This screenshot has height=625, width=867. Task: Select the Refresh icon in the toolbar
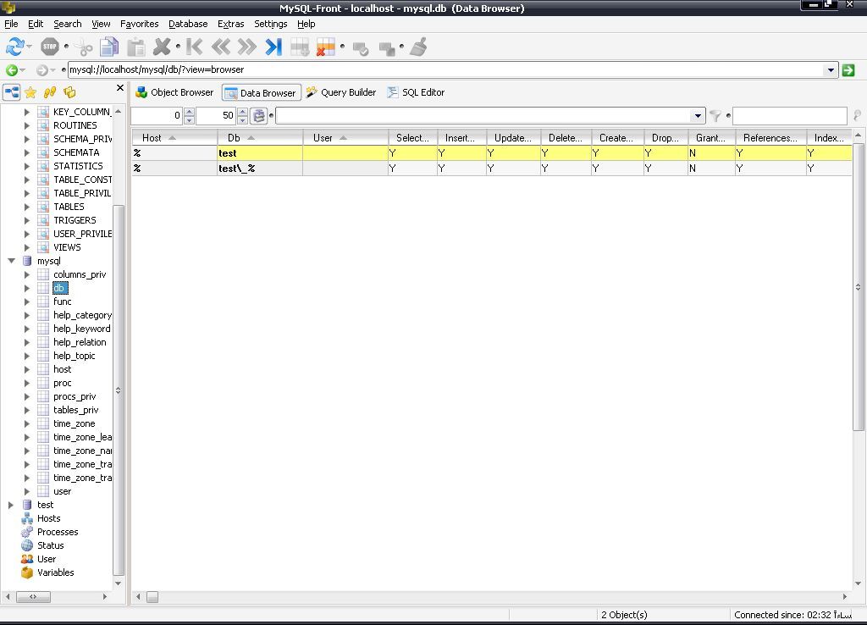(x=15, y=47)
